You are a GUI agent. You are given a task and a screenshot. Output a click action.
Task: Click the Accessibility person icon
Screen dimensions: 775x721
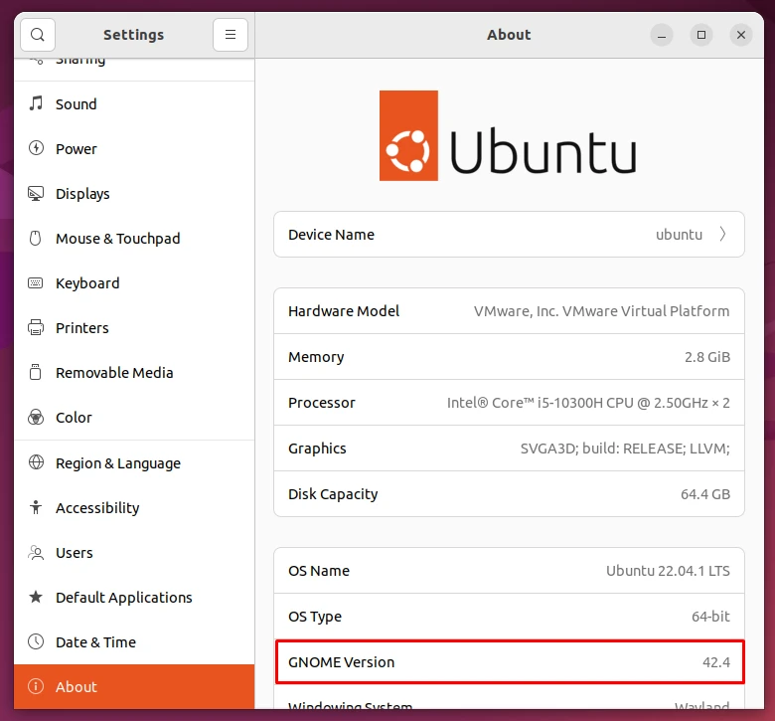(36, 507)
